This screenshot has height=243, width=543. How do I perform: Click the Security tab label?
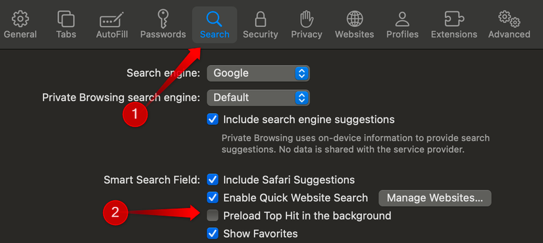(261, 35)
